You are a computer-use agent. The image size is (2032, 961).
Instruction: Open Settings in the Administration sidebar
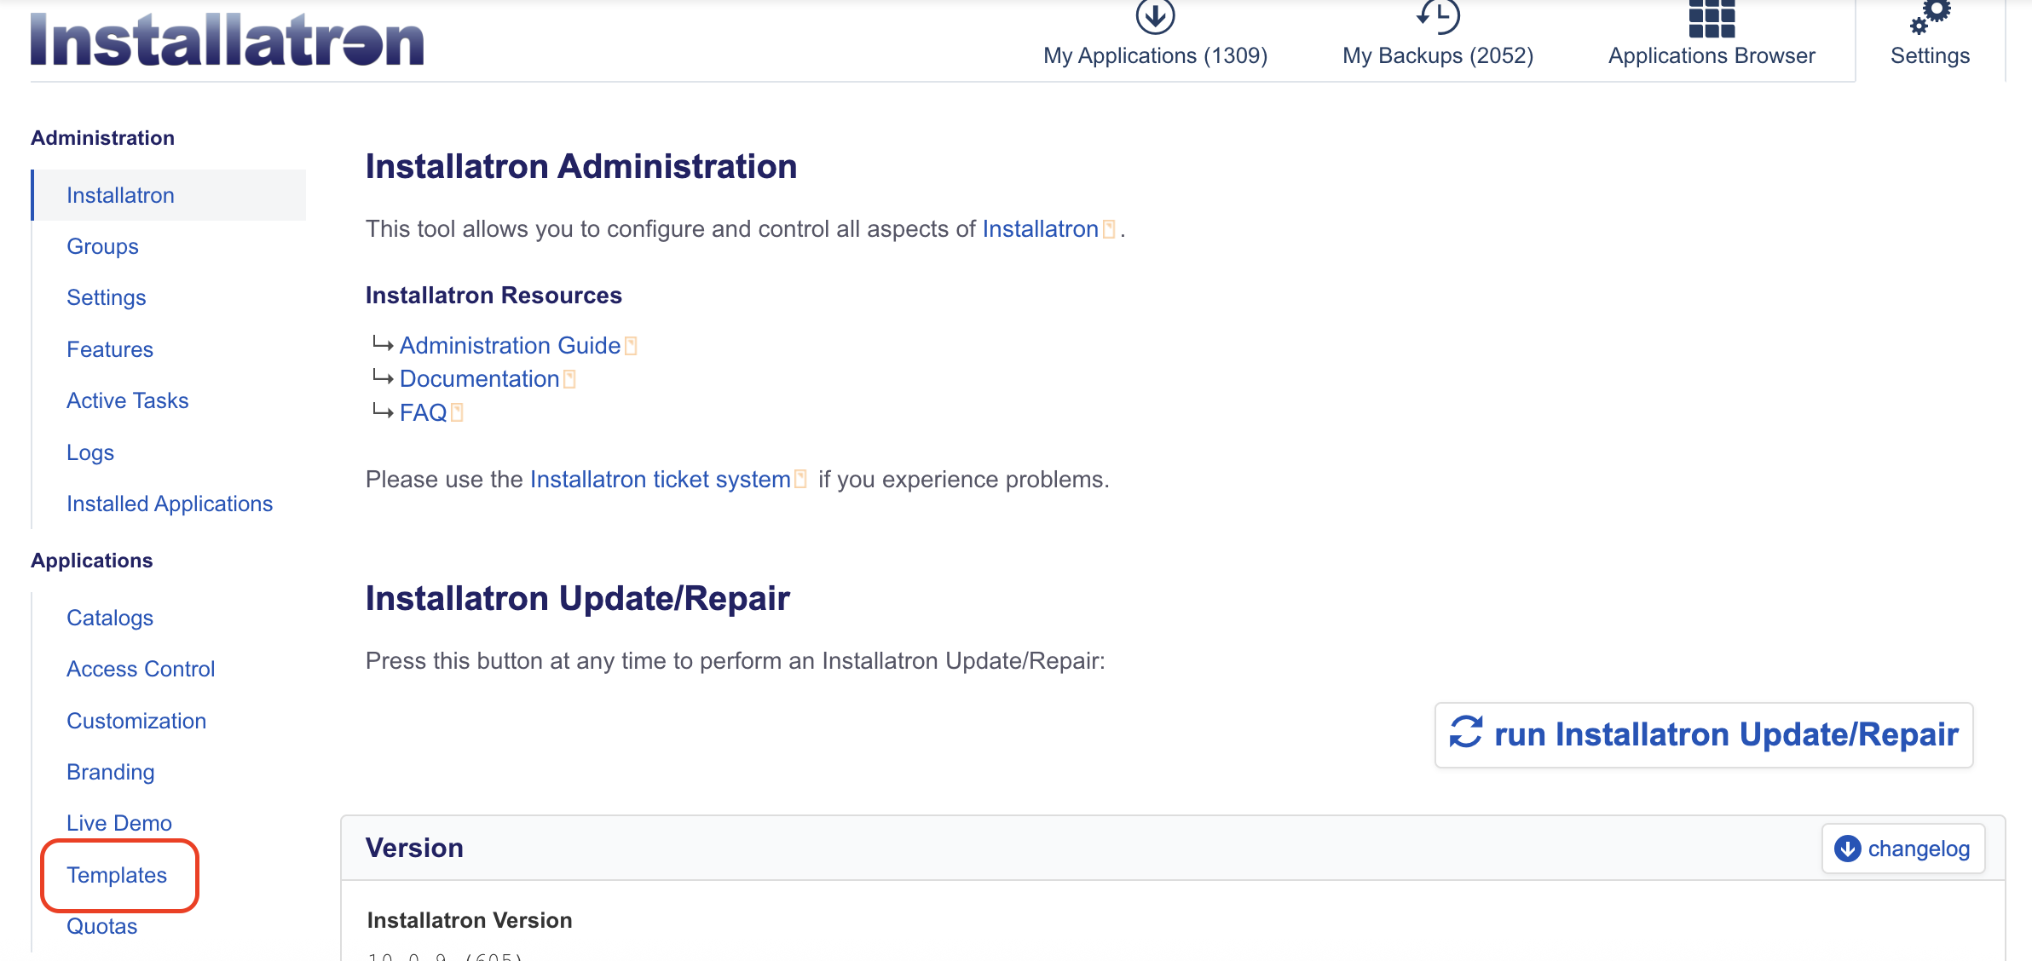tap(107, 297)
